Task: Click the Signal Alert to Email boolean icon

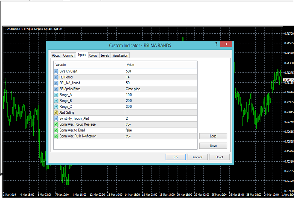Action: 57,130
